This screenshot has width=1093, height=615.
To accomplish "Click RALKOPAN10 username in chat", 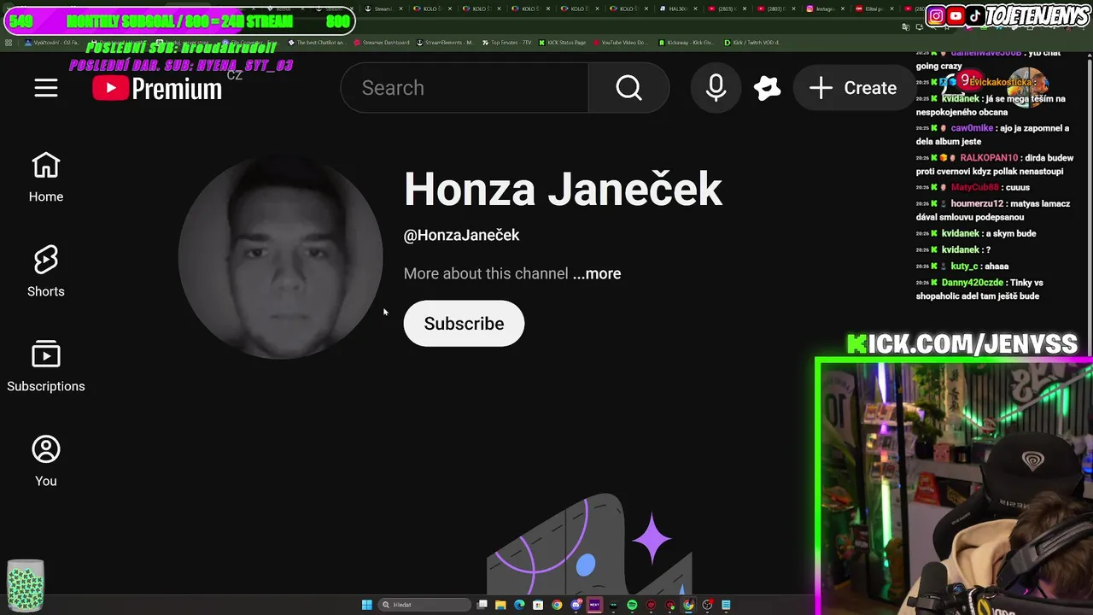I will click(x=989, y=158).
